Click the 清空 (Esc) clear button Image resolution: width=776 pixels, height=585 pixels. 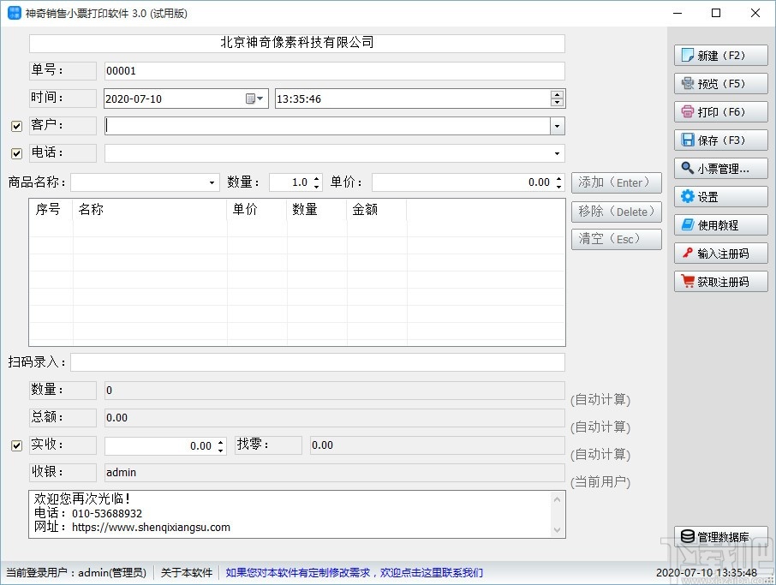pyautogui.click(x=617, y=239)
